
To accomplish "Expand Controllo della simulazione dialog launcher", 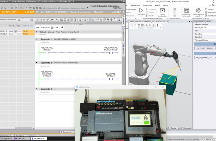I will [x=167, y=18].
